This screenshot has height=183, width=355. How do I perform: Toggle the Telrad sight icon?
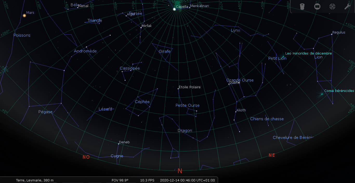[x=332, y=6]
